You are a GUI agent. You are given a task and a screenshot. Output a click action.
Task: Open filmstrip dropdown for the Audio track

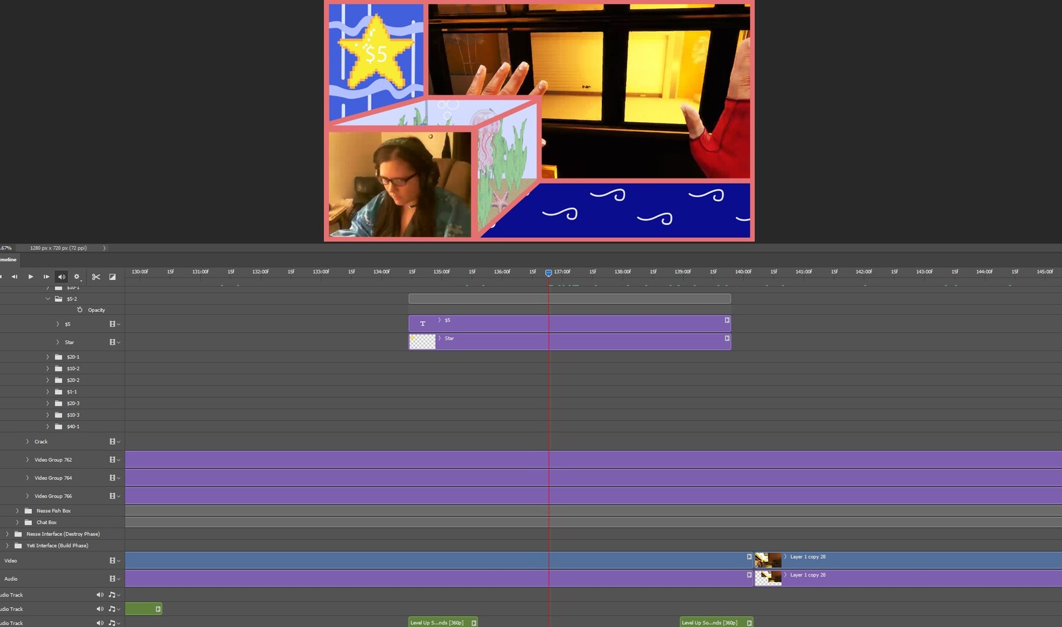(x=114, y=579)
